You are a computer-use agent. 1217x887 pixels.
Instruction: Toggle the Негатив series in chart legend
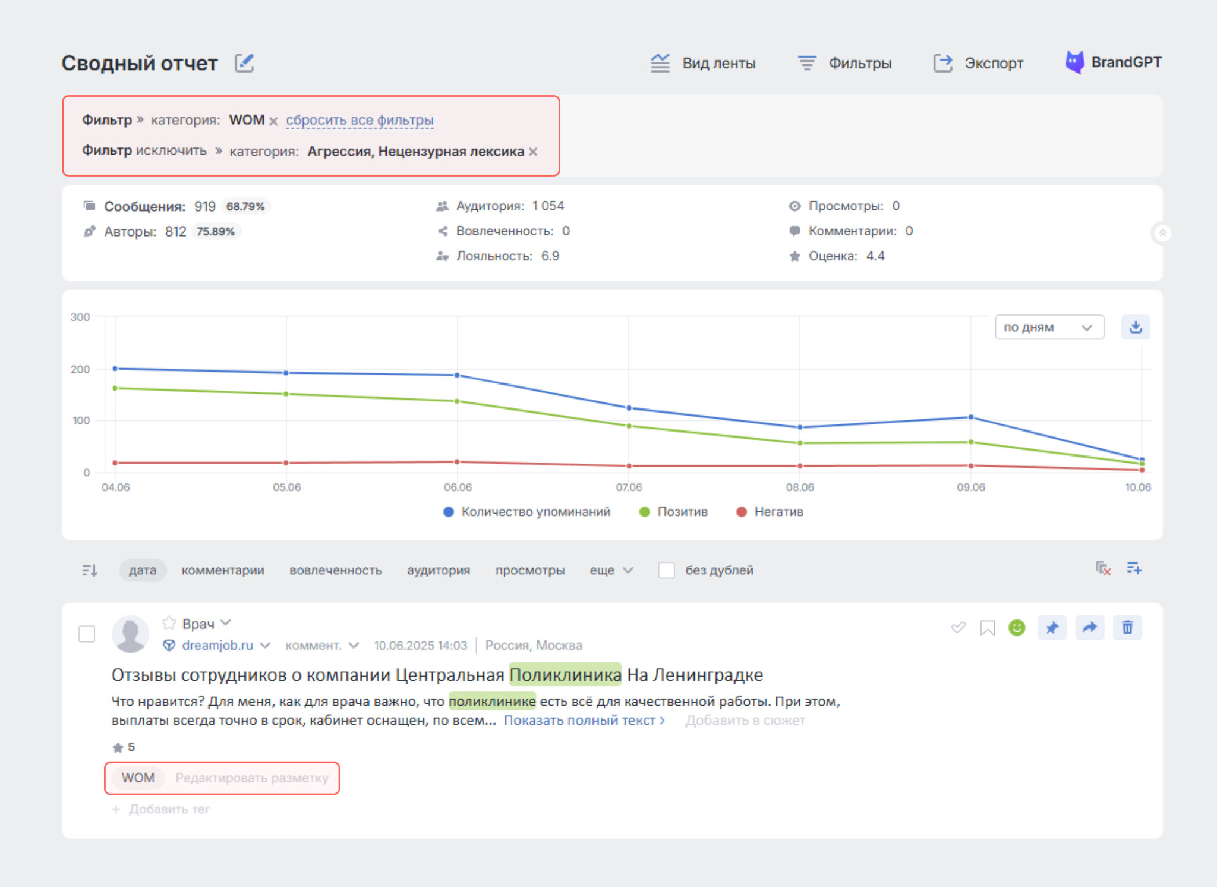tap(770, 512)
